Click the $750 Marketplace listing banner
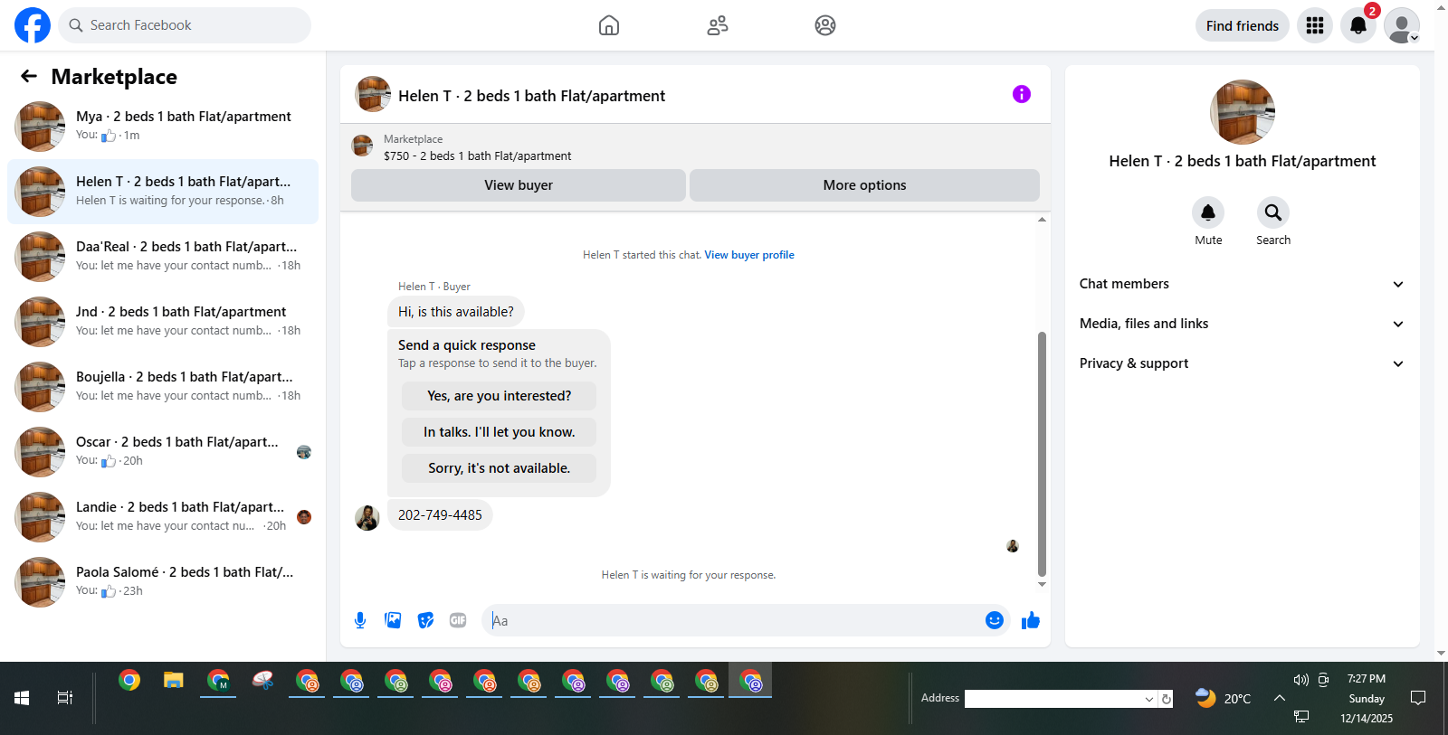Viewport: 1448px width, 735px height. (x=695, y=146)
